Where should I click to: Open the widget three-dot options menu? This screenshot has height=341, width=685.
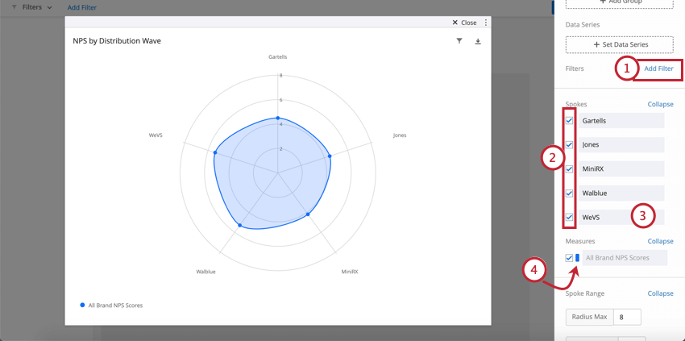(485, 23)
